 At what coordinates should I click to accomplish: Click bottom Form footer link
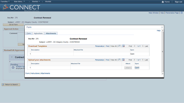(27, 73)
